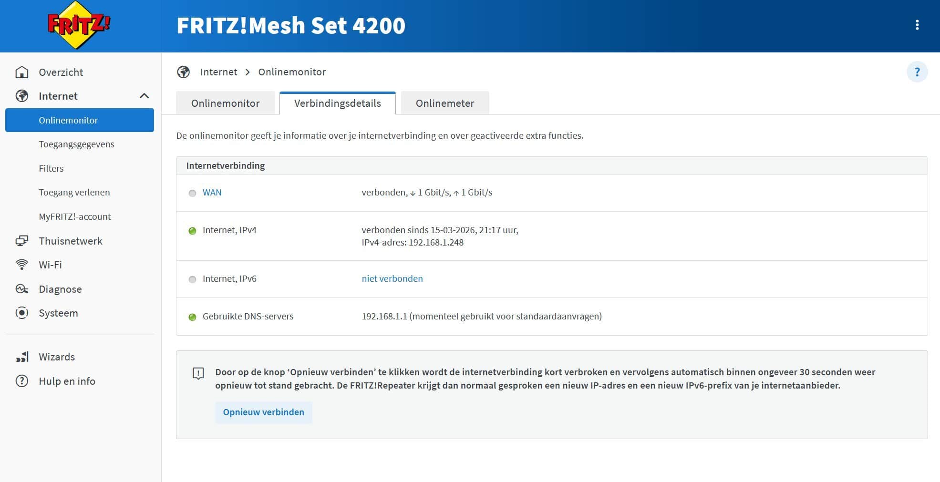Open the three-dot options menu
This screenshot has width=940, height=482.
click(x=917, y=25)
